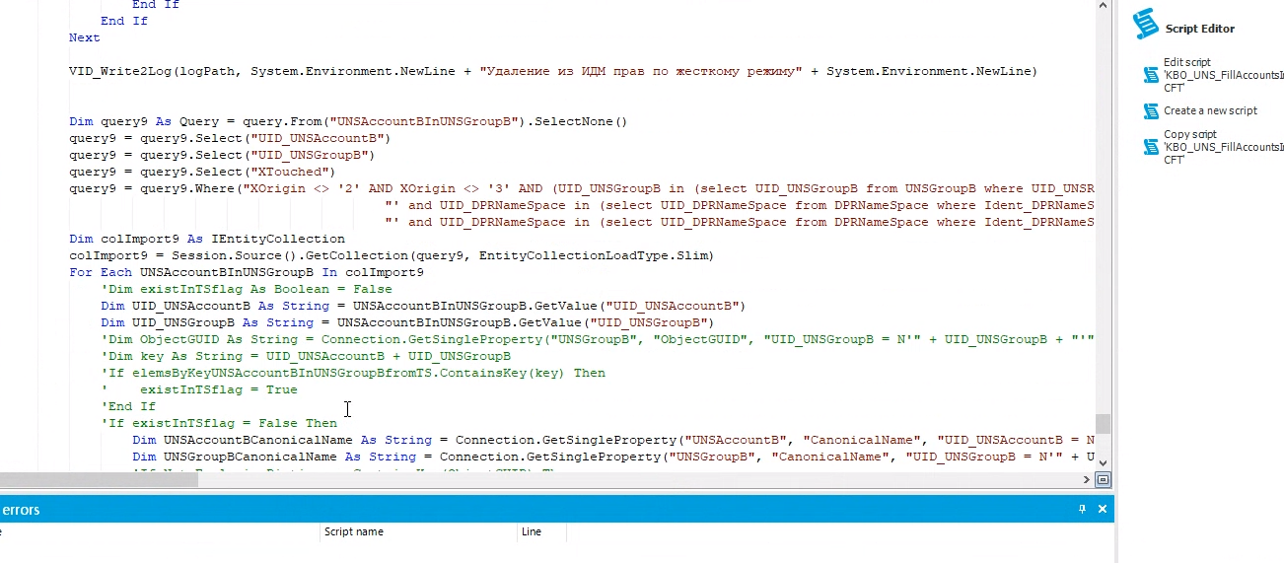Choose the Create a new script link
The image size is (1284, 563).
pos(1210,111)
